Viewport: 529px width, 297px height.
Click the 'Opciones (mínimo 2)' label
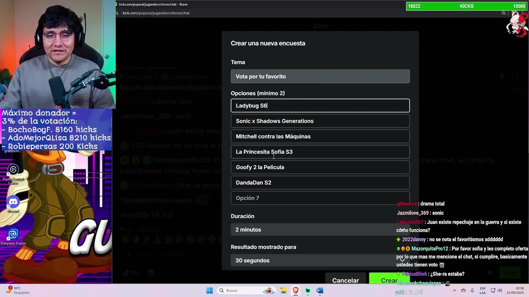point(258,93)
